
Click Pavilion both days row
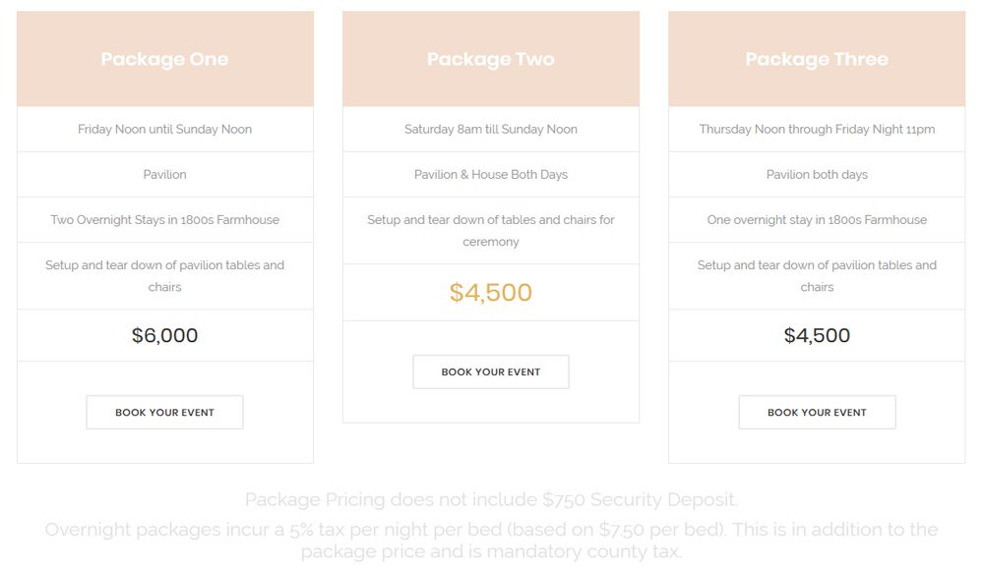pos(817,174)
